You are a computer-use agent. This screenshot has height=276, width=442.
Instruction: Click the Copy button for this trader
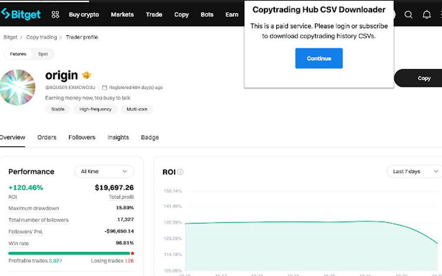click(424, 78)
